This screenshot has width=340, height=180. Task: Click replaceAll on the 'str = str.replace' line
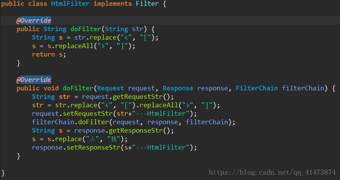tap(159, 105)
